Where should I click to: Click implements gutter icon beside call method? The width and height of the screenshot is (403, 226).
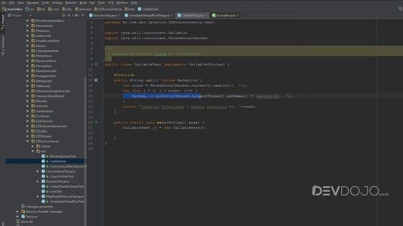(x=96, y=80)
